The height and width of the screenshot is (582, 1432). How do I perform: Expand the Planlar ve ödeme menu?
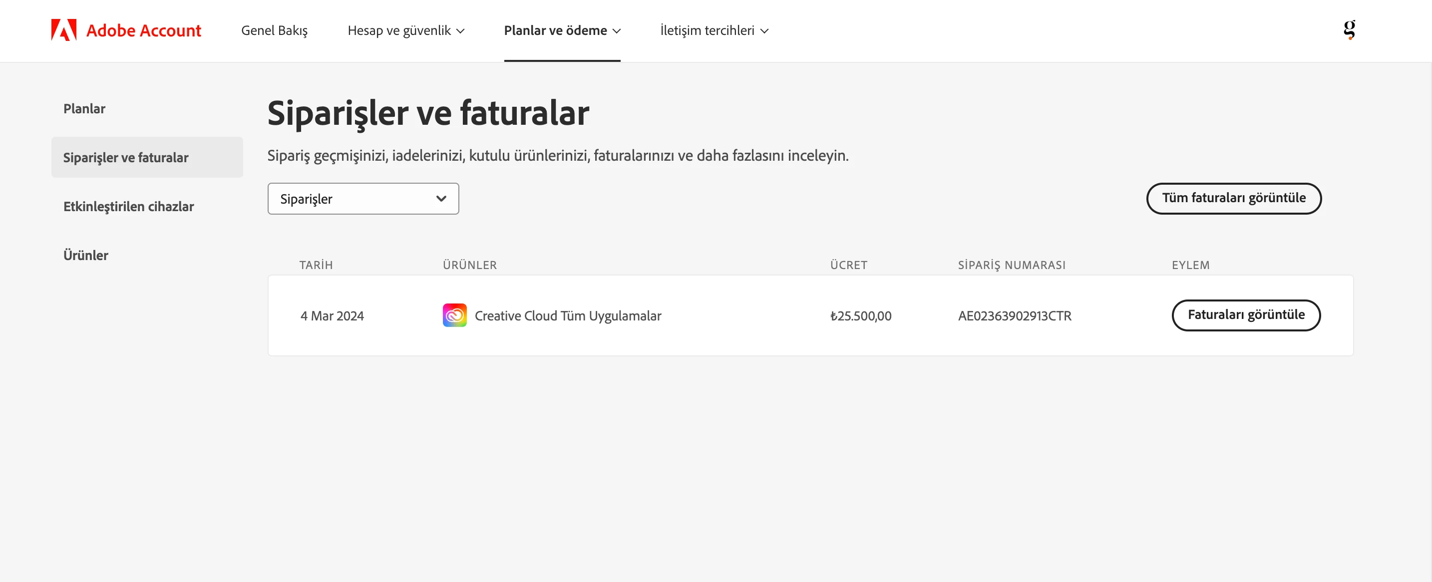pos(561,30)
